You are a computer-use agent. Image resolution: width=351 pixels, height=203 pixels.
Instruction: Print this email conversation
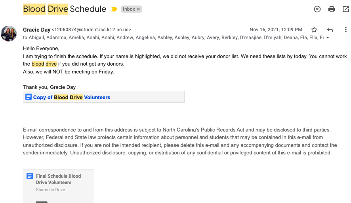(332, 9)
